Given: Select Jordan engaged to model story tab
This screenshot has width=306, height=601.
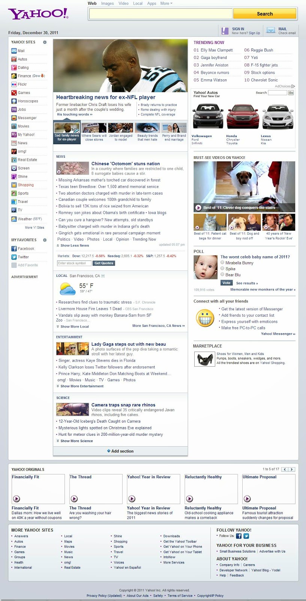Looking at the screenshot, I should (x=121, y=132).
